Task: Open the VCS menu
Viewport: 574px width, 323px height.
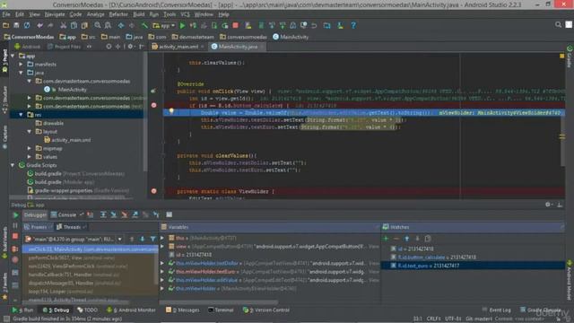Action: pyautogui.click(x=186, y=14)
